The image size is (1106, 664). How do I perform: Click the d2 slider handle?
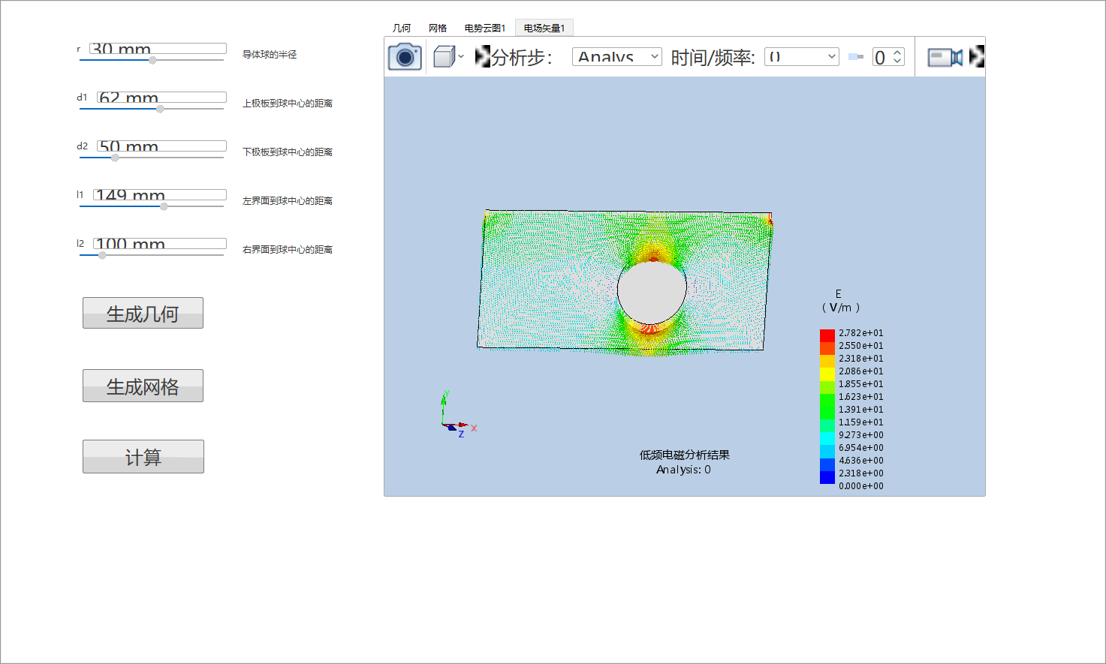point(115,158)
